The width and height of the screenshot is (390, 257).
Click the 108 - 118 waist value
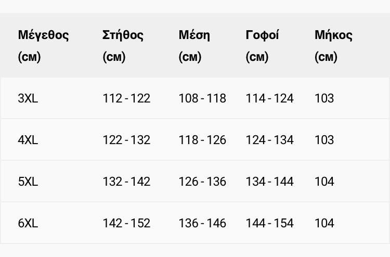202,98
